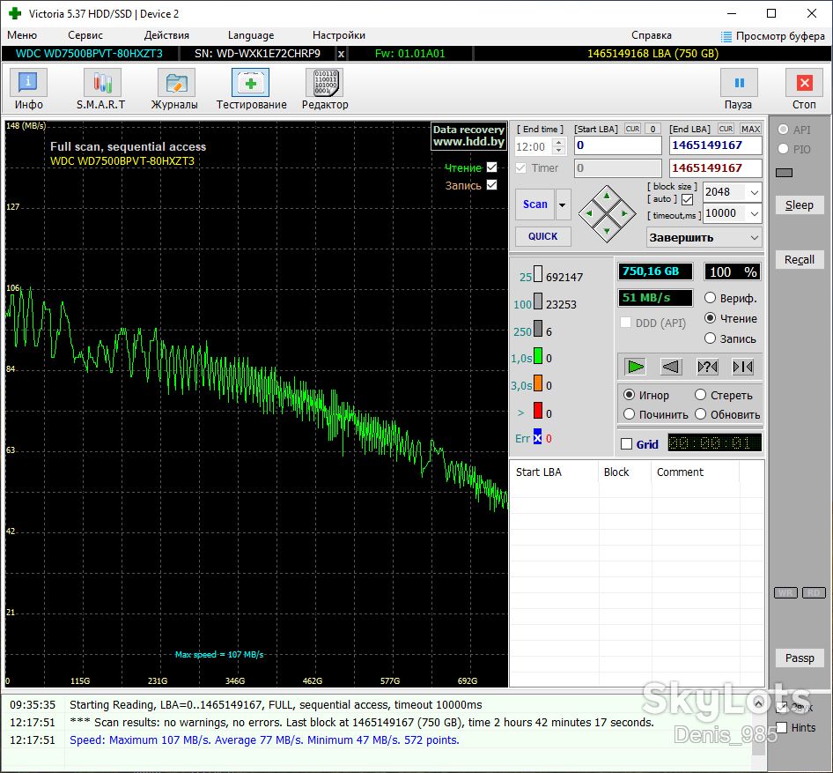
Task: Open the Редактор sector editor
Action: click(x=325, y=89)
